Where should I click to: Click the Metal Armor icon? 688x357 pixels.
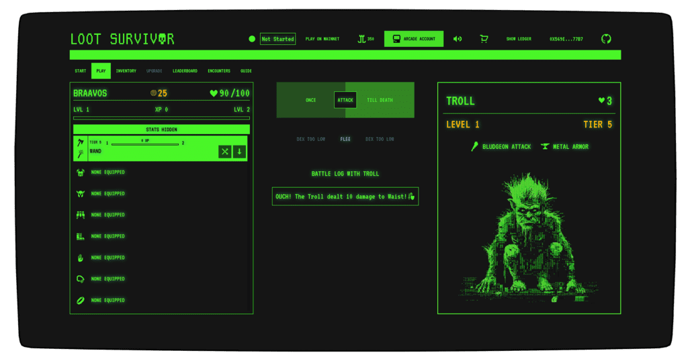[545, 146]
